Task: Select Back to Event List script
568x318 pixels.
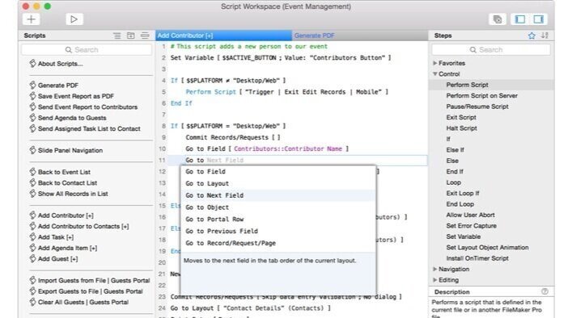Action: click(x=60, y=172)
